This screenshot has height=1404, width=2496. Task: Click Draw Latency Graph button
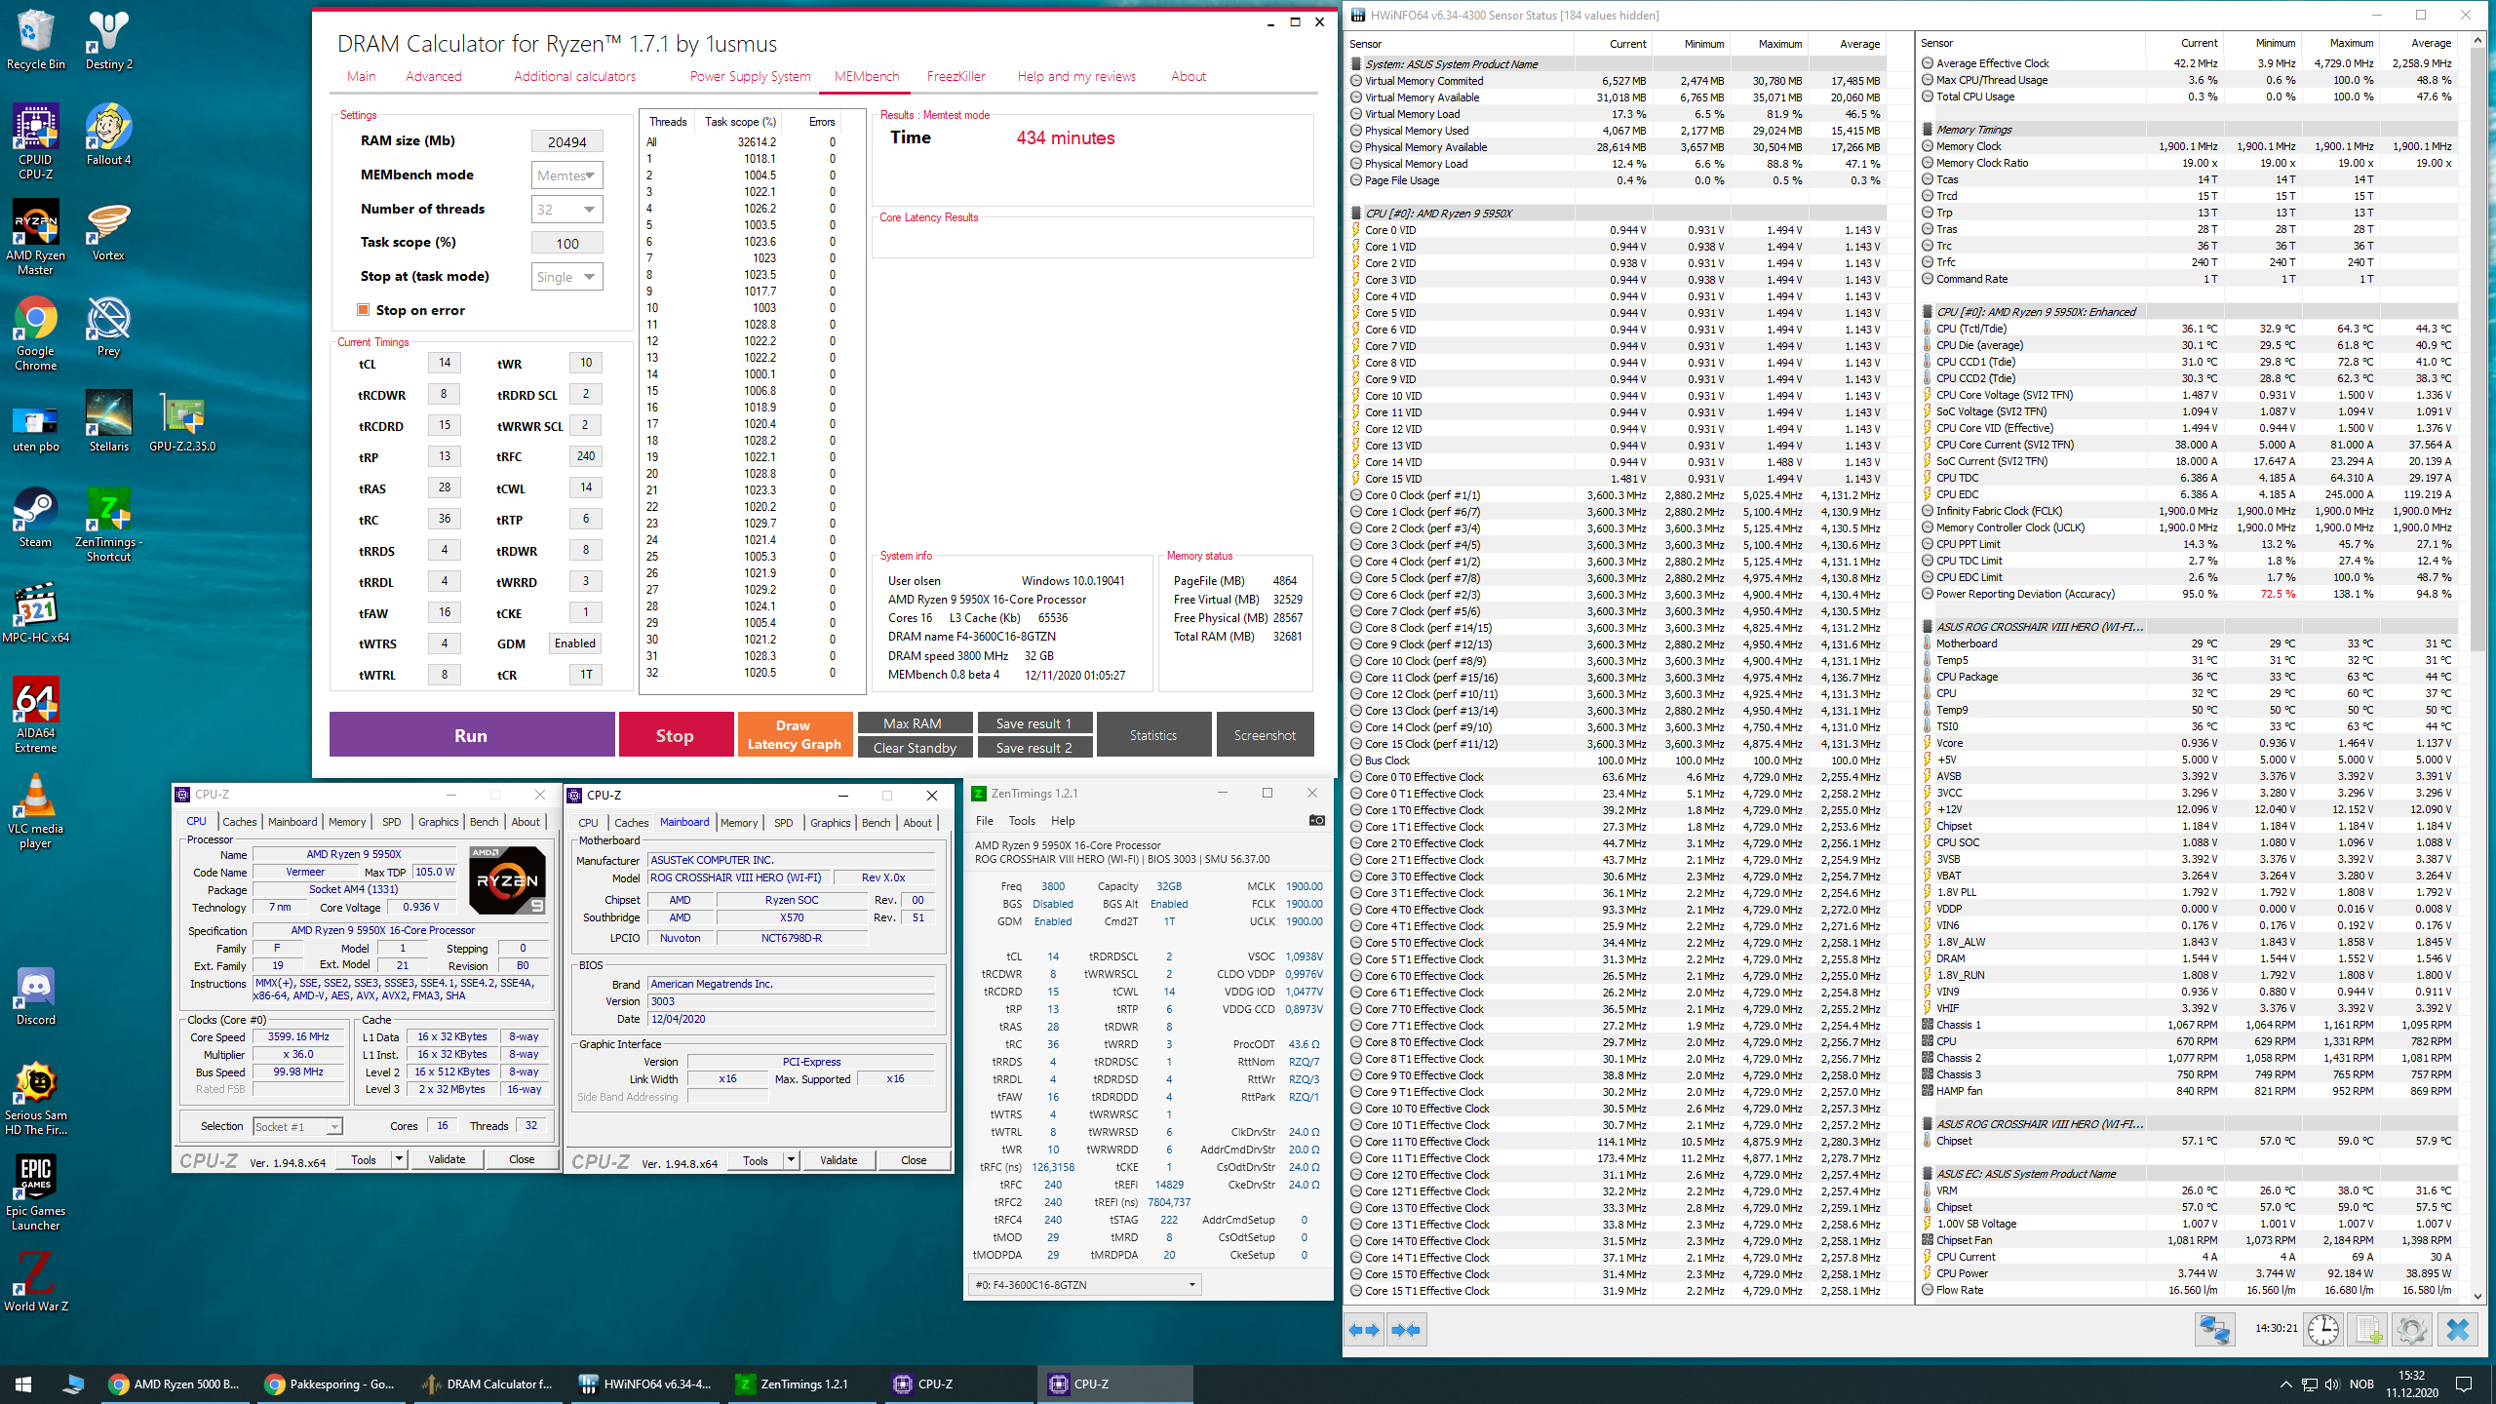tap(794, 735)
